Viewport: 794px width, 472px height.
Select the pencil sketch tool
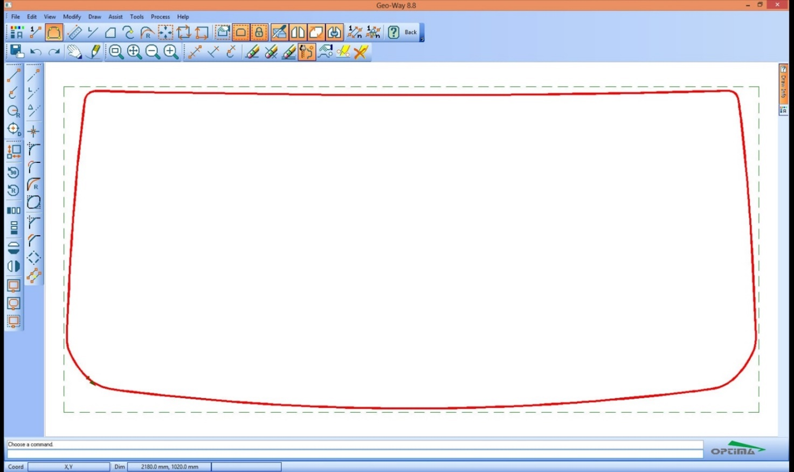[x=95, y=52]
